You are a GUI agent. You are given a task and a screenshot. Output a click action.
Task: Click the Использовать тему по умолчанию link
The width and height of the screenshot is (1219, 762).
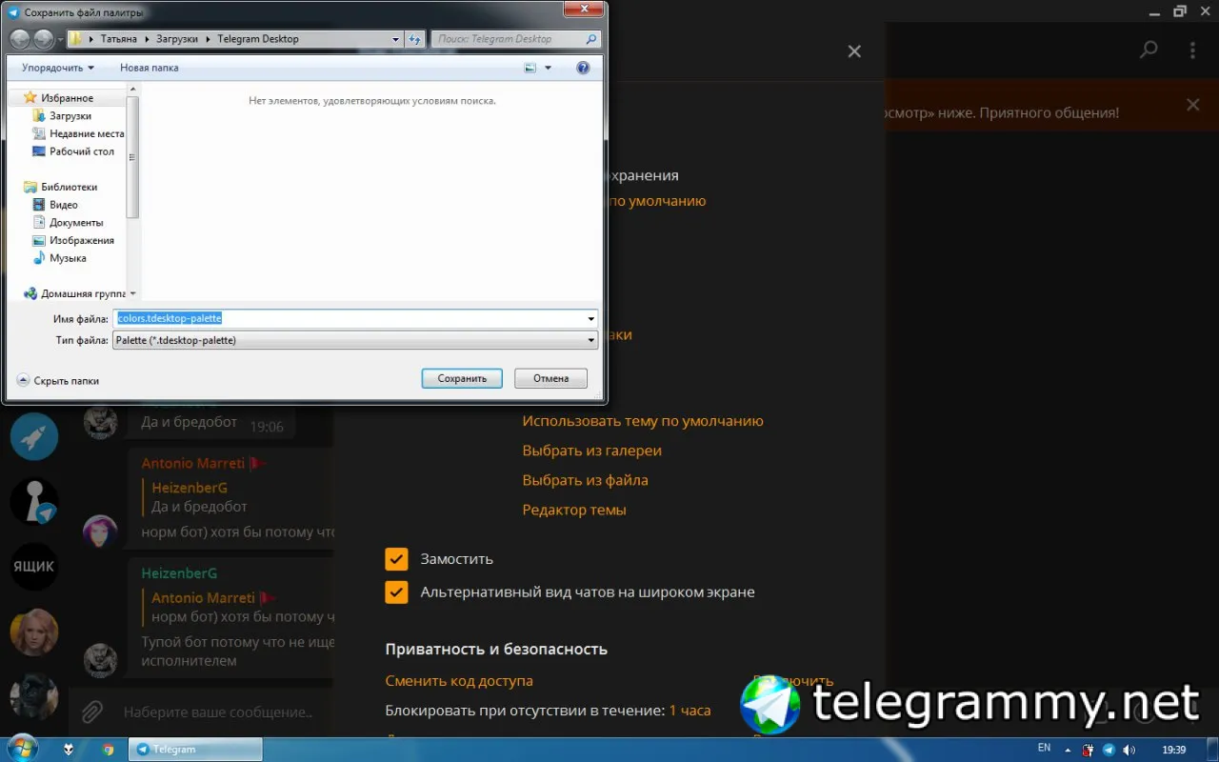pos(643,421)
